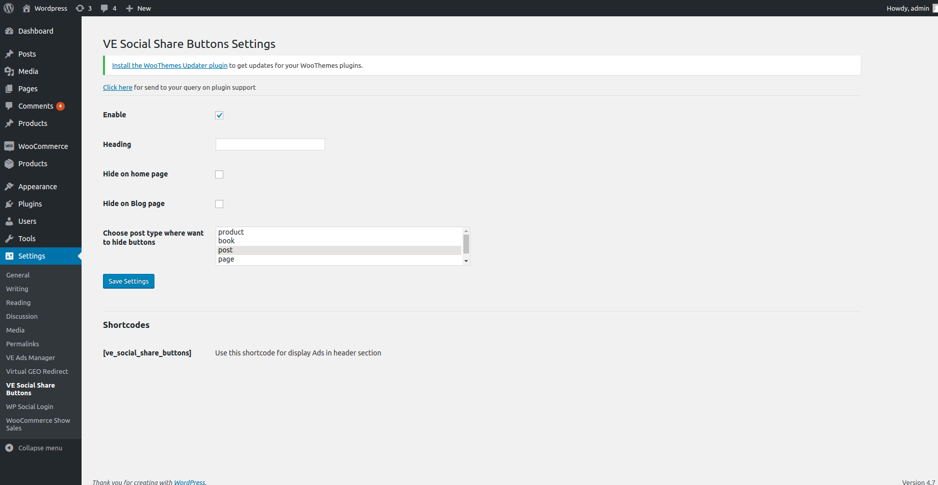Check Hide on Blog page checkbox
The image size is (938, 485).
tap(219, 204)
